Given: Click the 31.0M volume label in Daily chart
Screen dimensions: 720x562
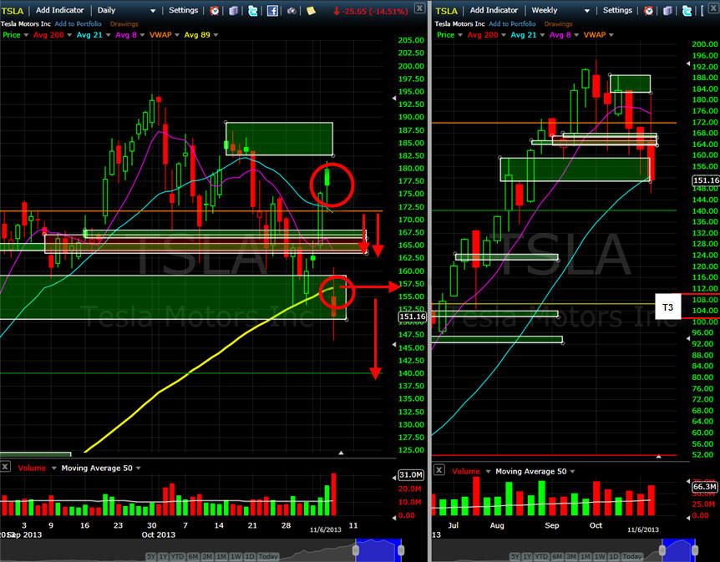Looking at the screenshot, I should 410,475.
